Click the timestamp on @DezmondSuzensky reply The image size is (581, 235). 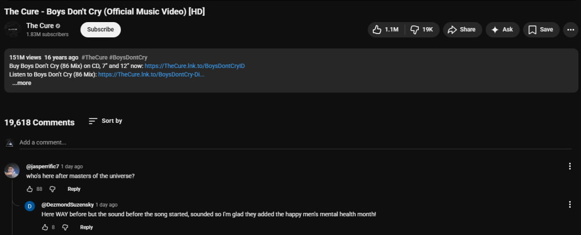coord(107,204)
